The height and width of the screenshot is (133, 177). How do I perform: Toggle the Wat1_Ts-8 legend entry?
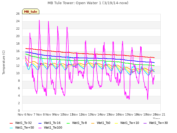(77, 123)
